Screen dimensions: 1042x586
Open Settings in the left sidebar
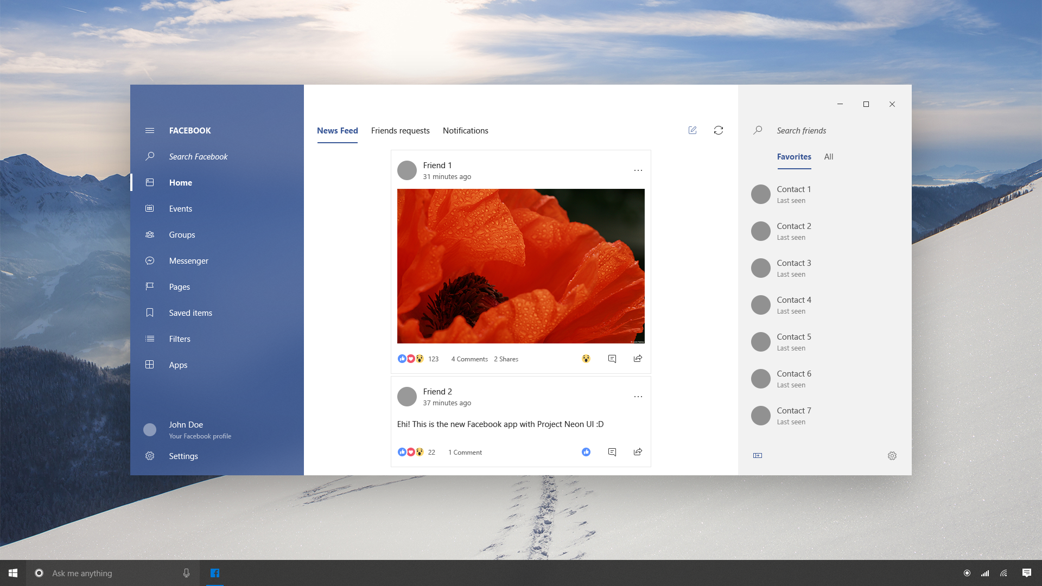tap(217, 456)
